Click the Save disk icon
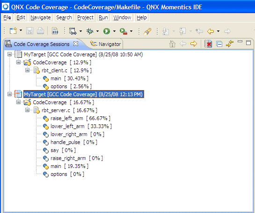 [29, 31]
